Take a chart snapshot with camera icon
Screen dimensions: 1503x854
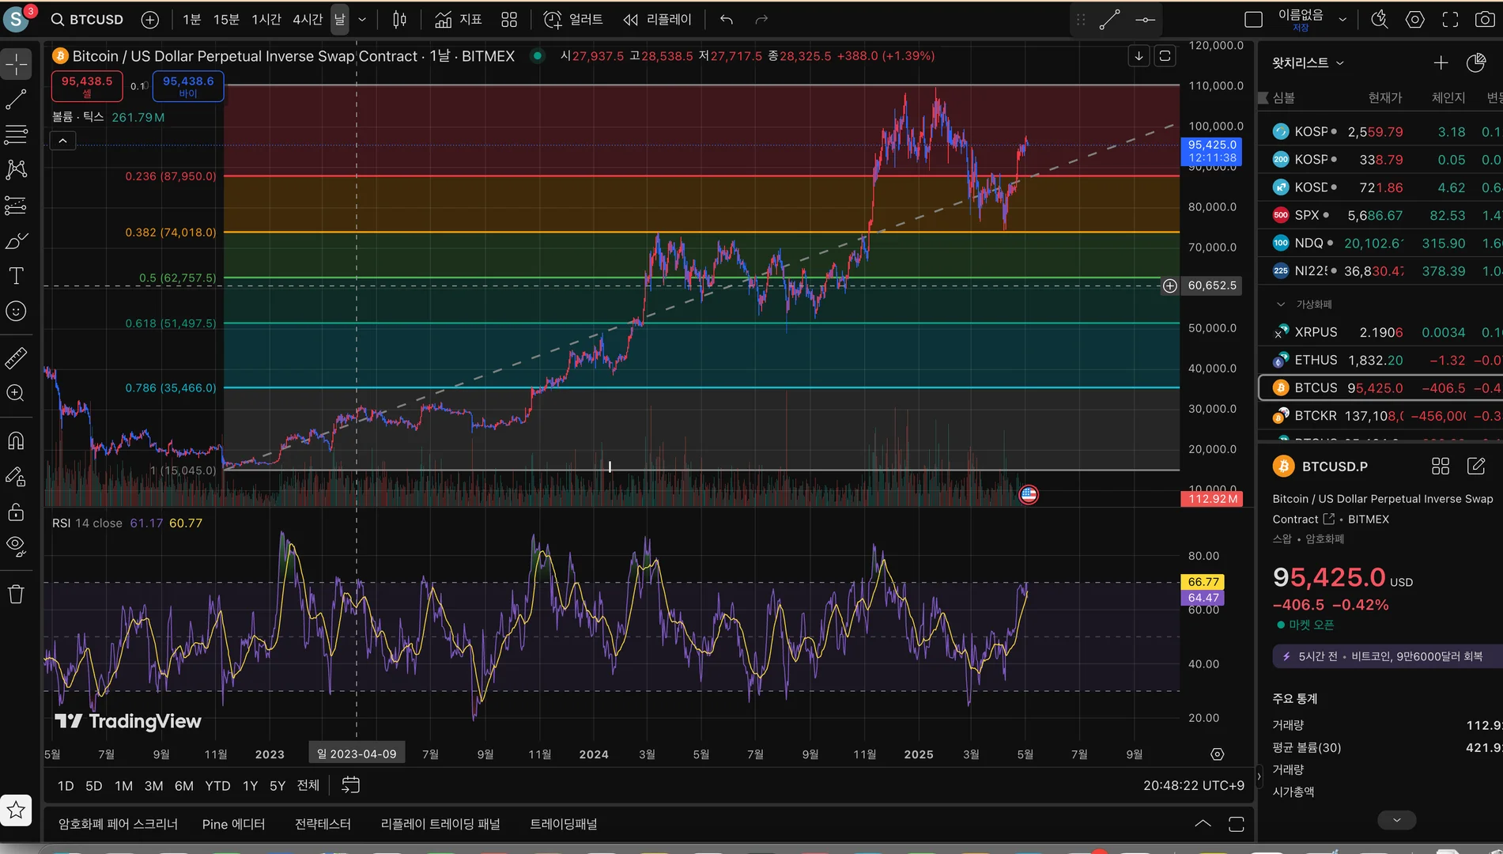(1485, 20)
